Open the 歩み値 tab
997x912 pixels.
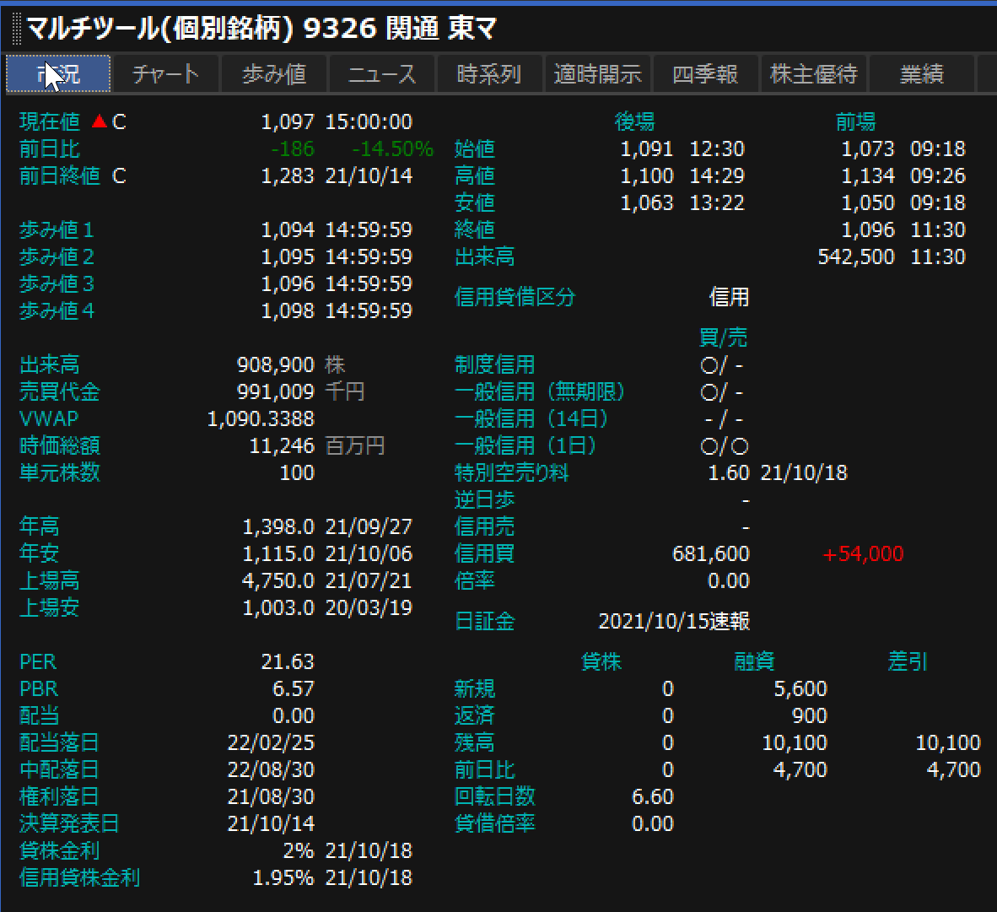[x=274, y=73]
